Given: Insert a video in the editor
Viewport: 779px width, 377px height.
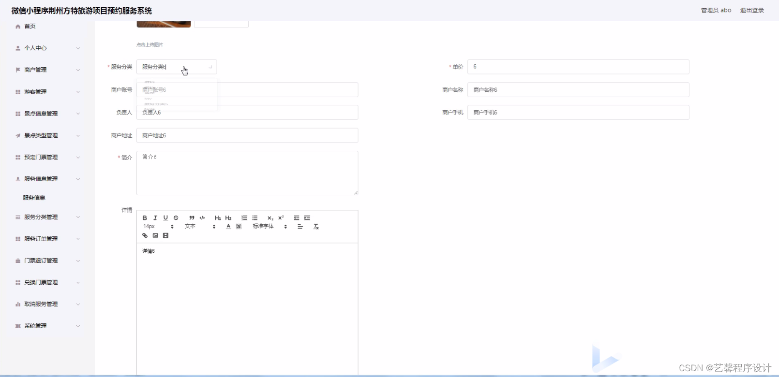Looking at the screenshot, I should (165, 236).
